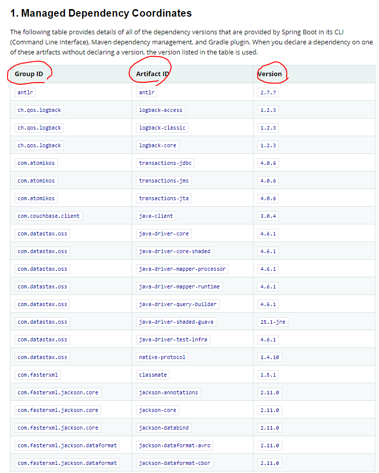
Task: Select the Artifact ID column header
Action: click(x=153, y=74)
